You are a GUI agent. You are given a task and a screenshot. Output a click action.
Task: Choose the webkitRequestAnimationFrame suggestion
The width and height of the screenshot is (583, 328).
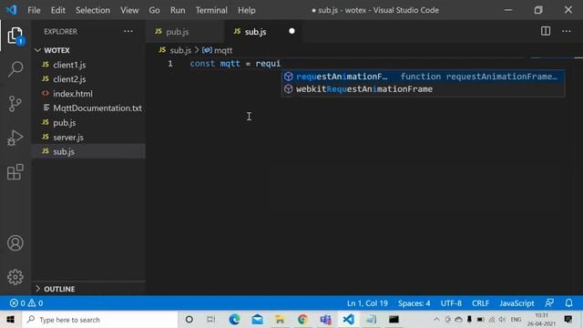[423, 89]
